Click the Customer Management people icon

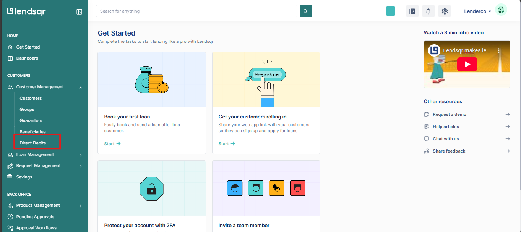10,87
